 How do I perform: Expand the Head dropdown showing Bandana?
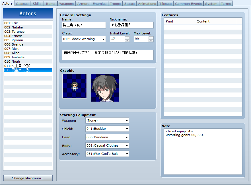coord(107,137)
